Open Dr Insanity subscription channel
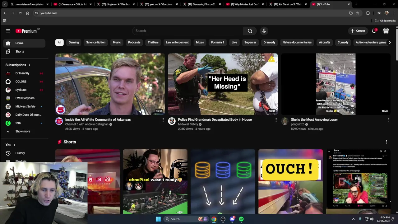This screenshot has height=224, width=398. point(24,73)
